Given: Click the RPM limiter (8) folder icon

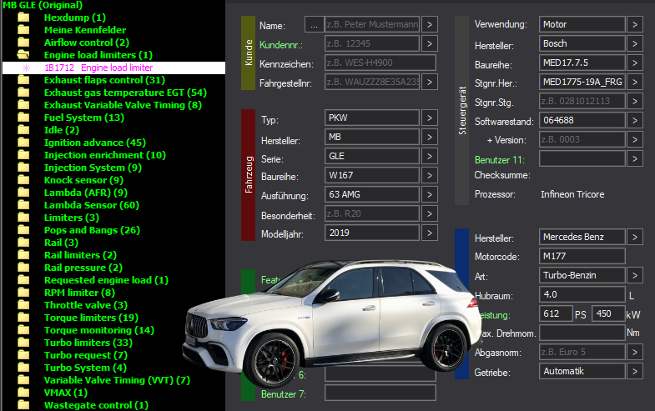Looking at the screenshot, I should [24, 293].
